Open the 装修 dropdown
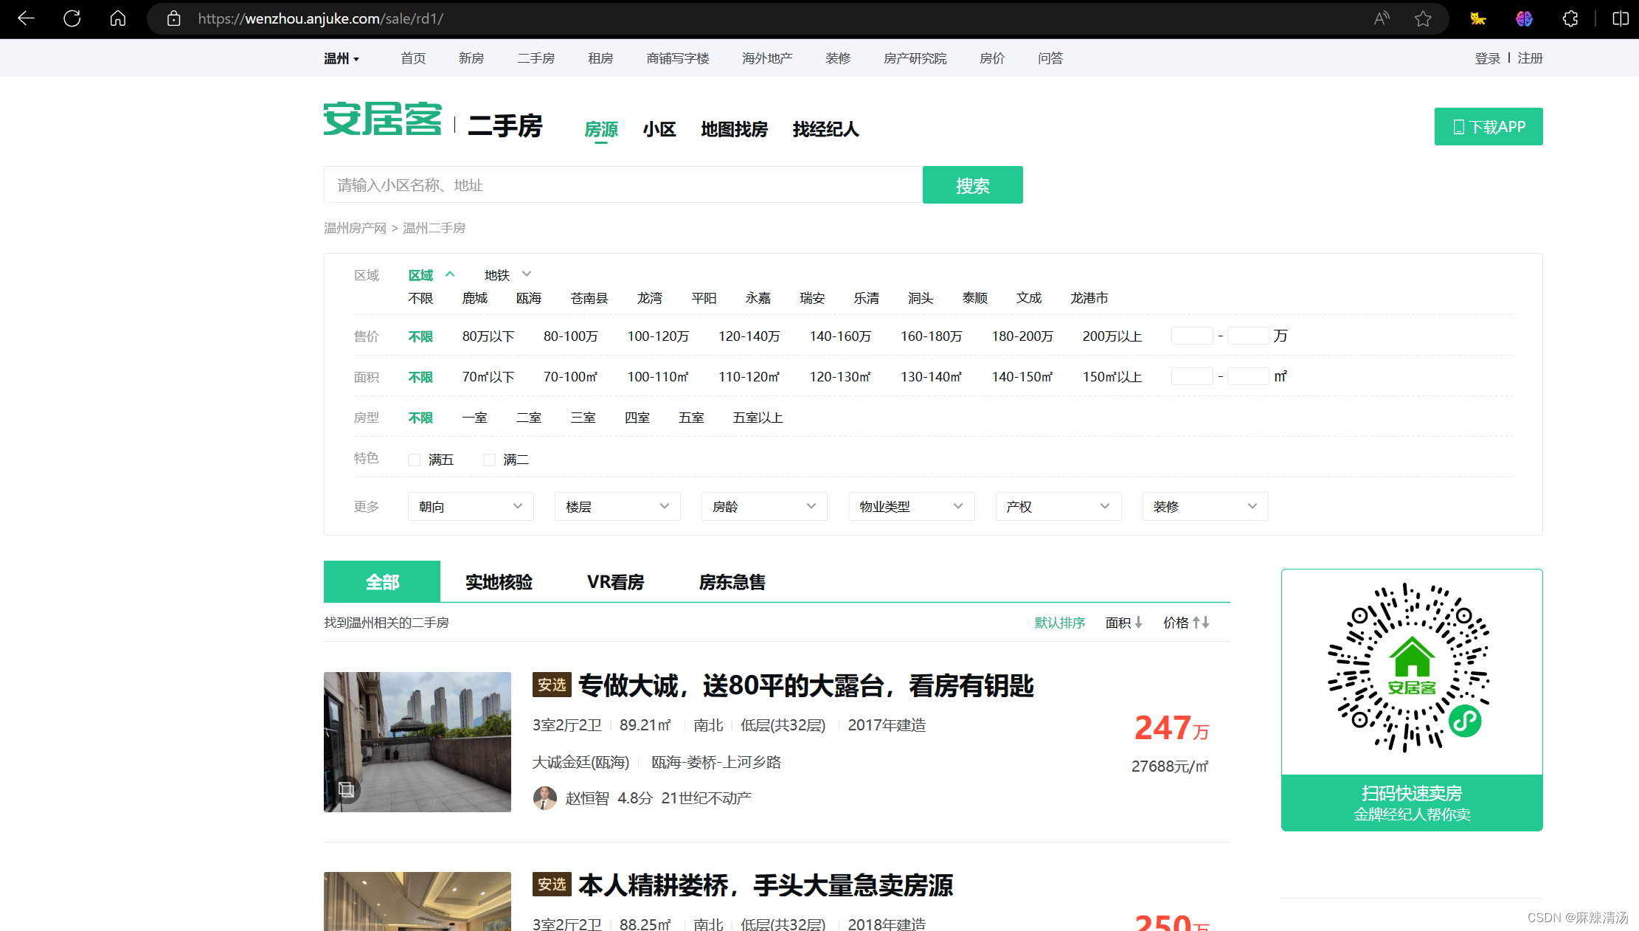Viewport: 1639px width, 931px height. 1205,507
